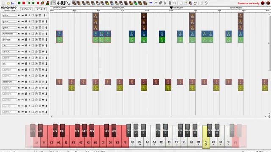
Task: Stop playback with the red square button
Action: click(x=24, y=3)
